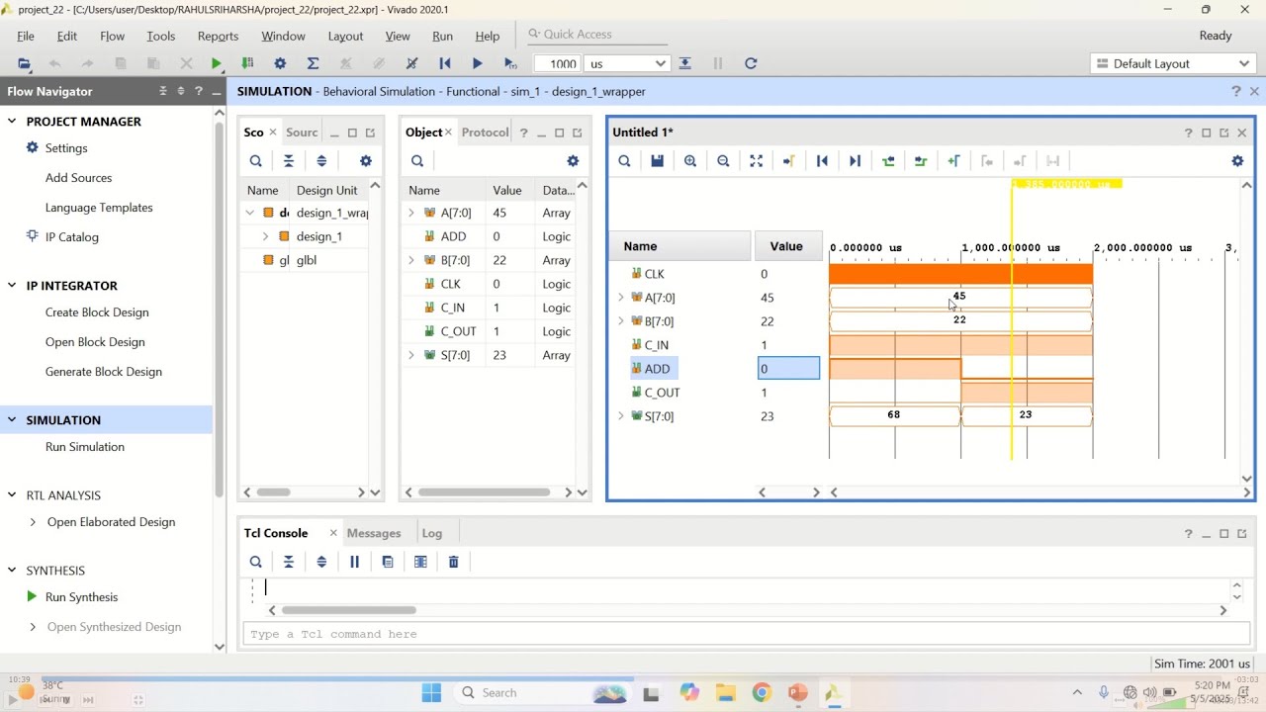This screenshot has height=712, width=1266.
Task: Switch to Log tab
Action: [432, 533]
